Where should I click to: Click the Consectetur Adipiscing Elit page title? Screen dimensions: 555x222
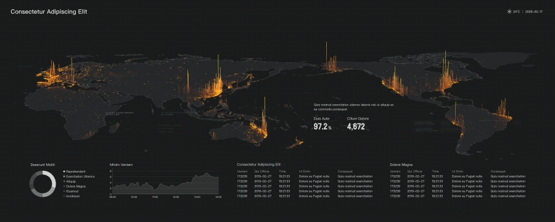(49, 12)
